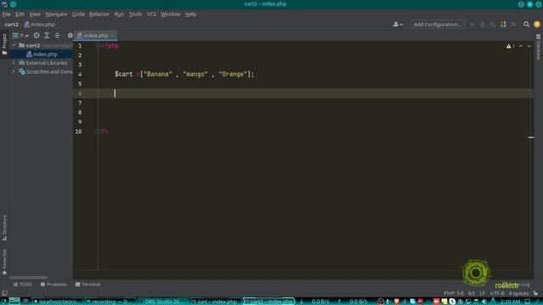The height and width of the screenshot is (305, 543).
Task: Click the locate opened file target icon
Action: coord(36,36)
